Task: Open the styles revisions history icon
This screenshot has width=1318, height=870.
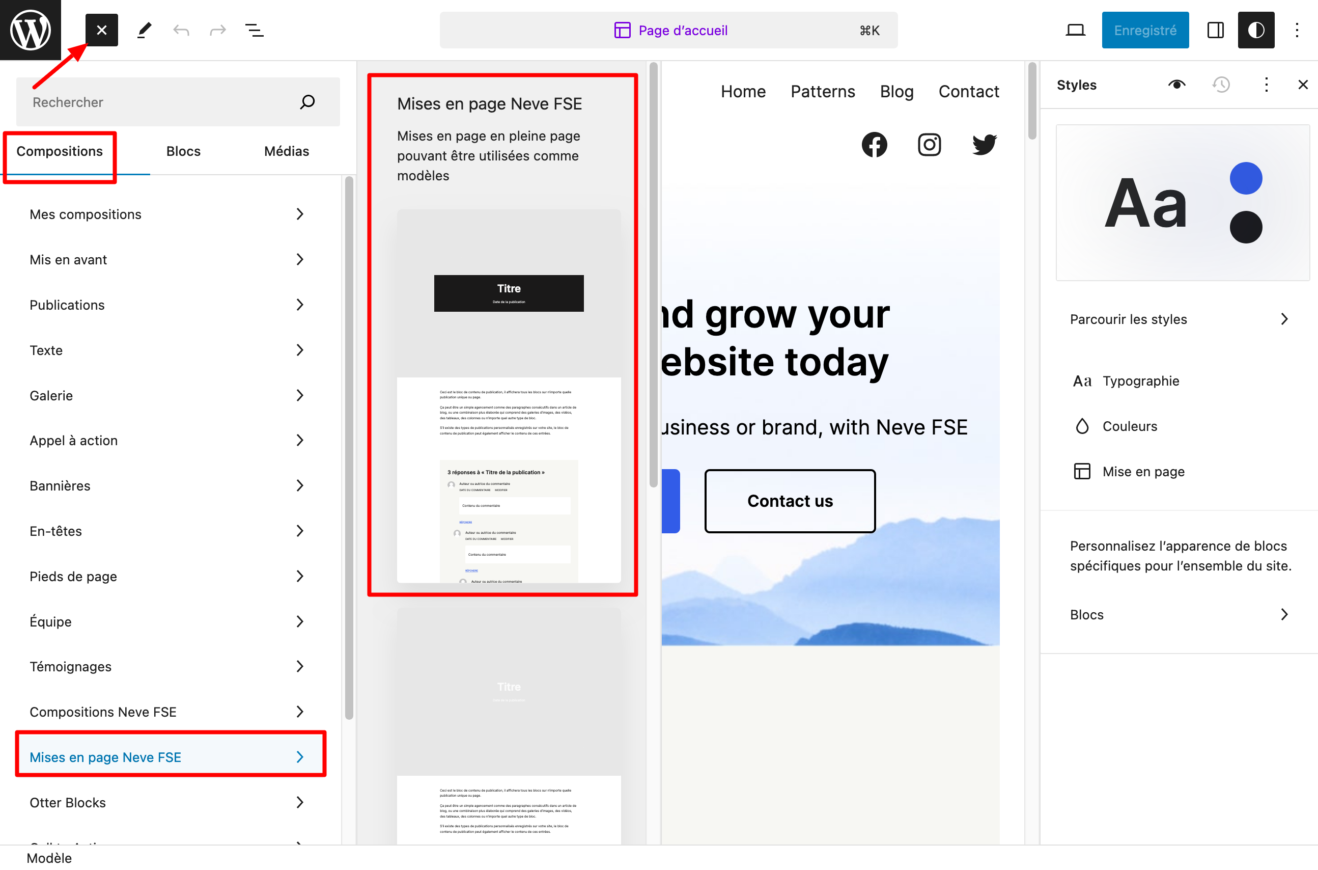Action: [x=1221, y=85]
